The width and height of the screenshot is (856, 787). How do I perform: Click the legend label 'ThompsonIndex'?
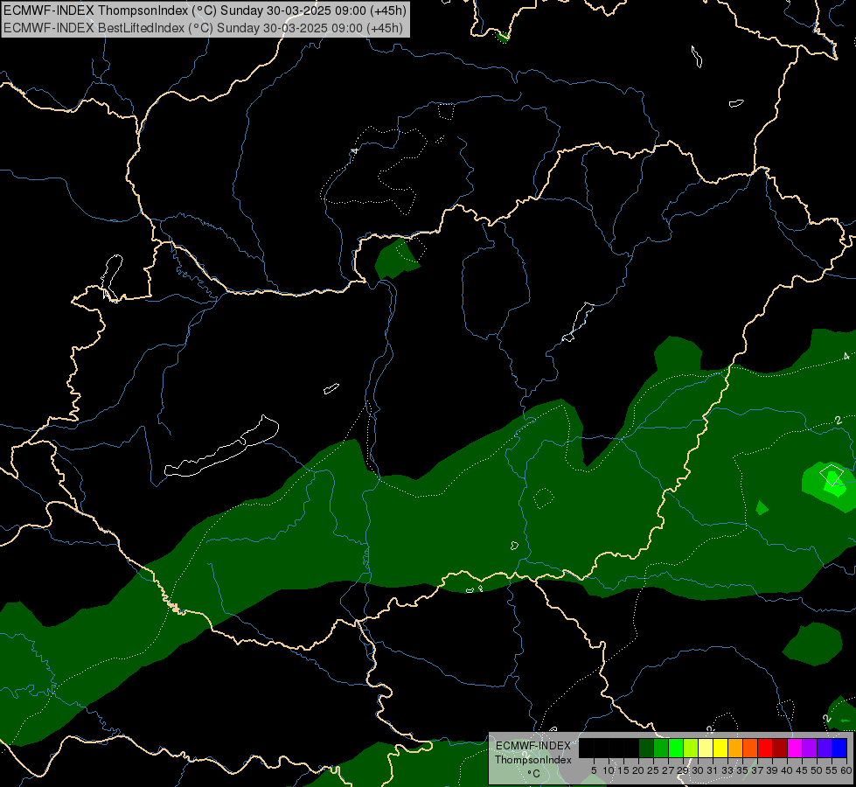coord(533,760)
